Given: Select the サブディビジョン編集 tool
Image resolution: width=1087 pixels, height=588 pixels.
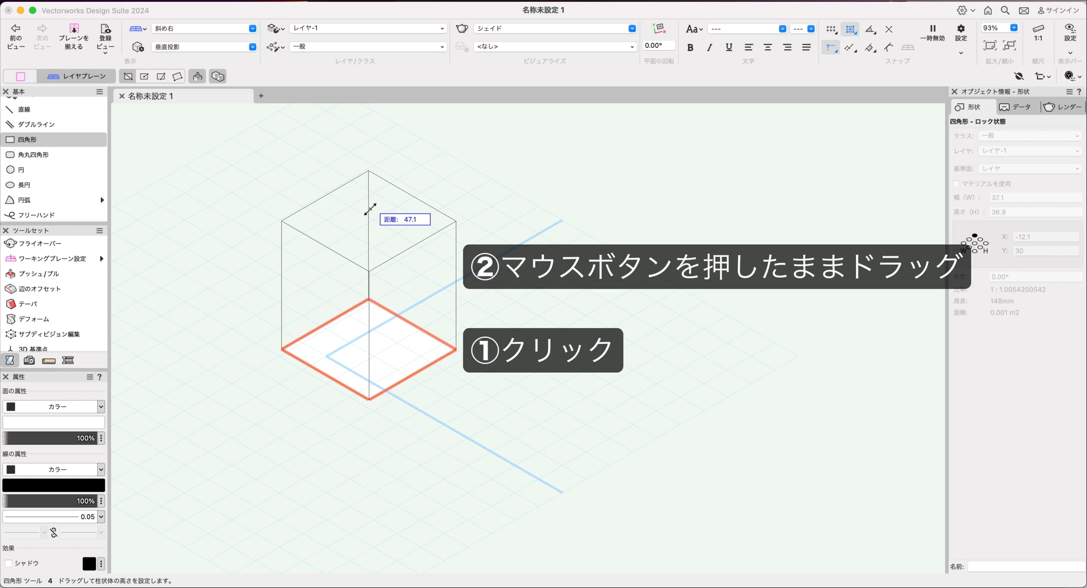Looking at the screenshot, I should coord(53,334).
